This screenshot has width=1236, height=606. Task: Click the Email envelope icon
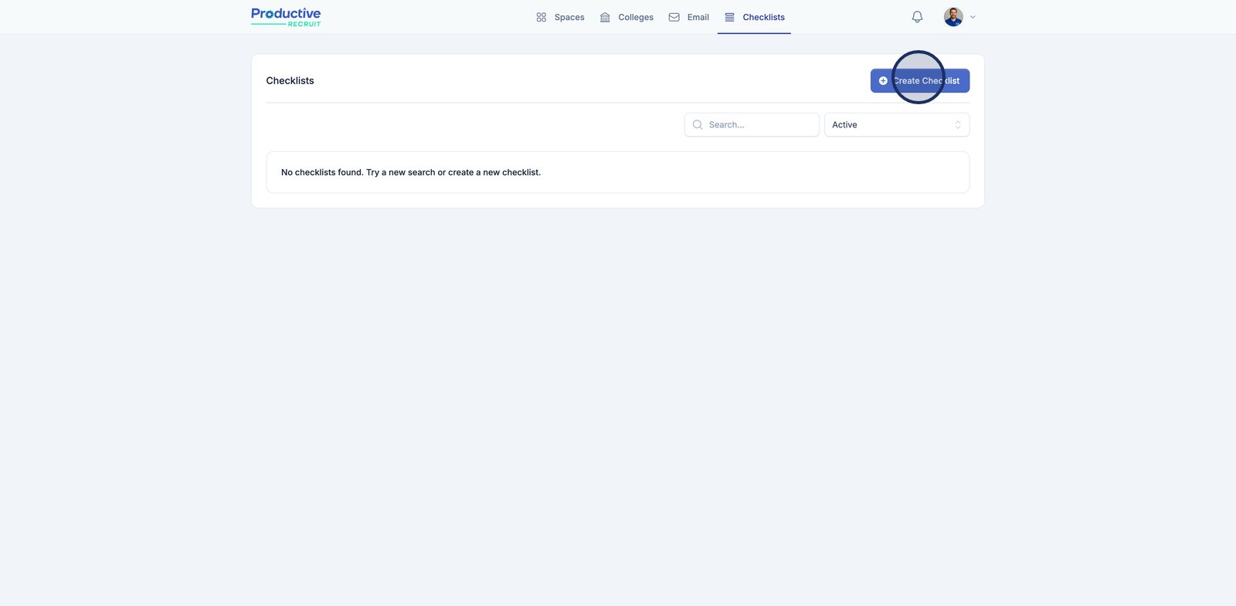(x=674, y=17)
